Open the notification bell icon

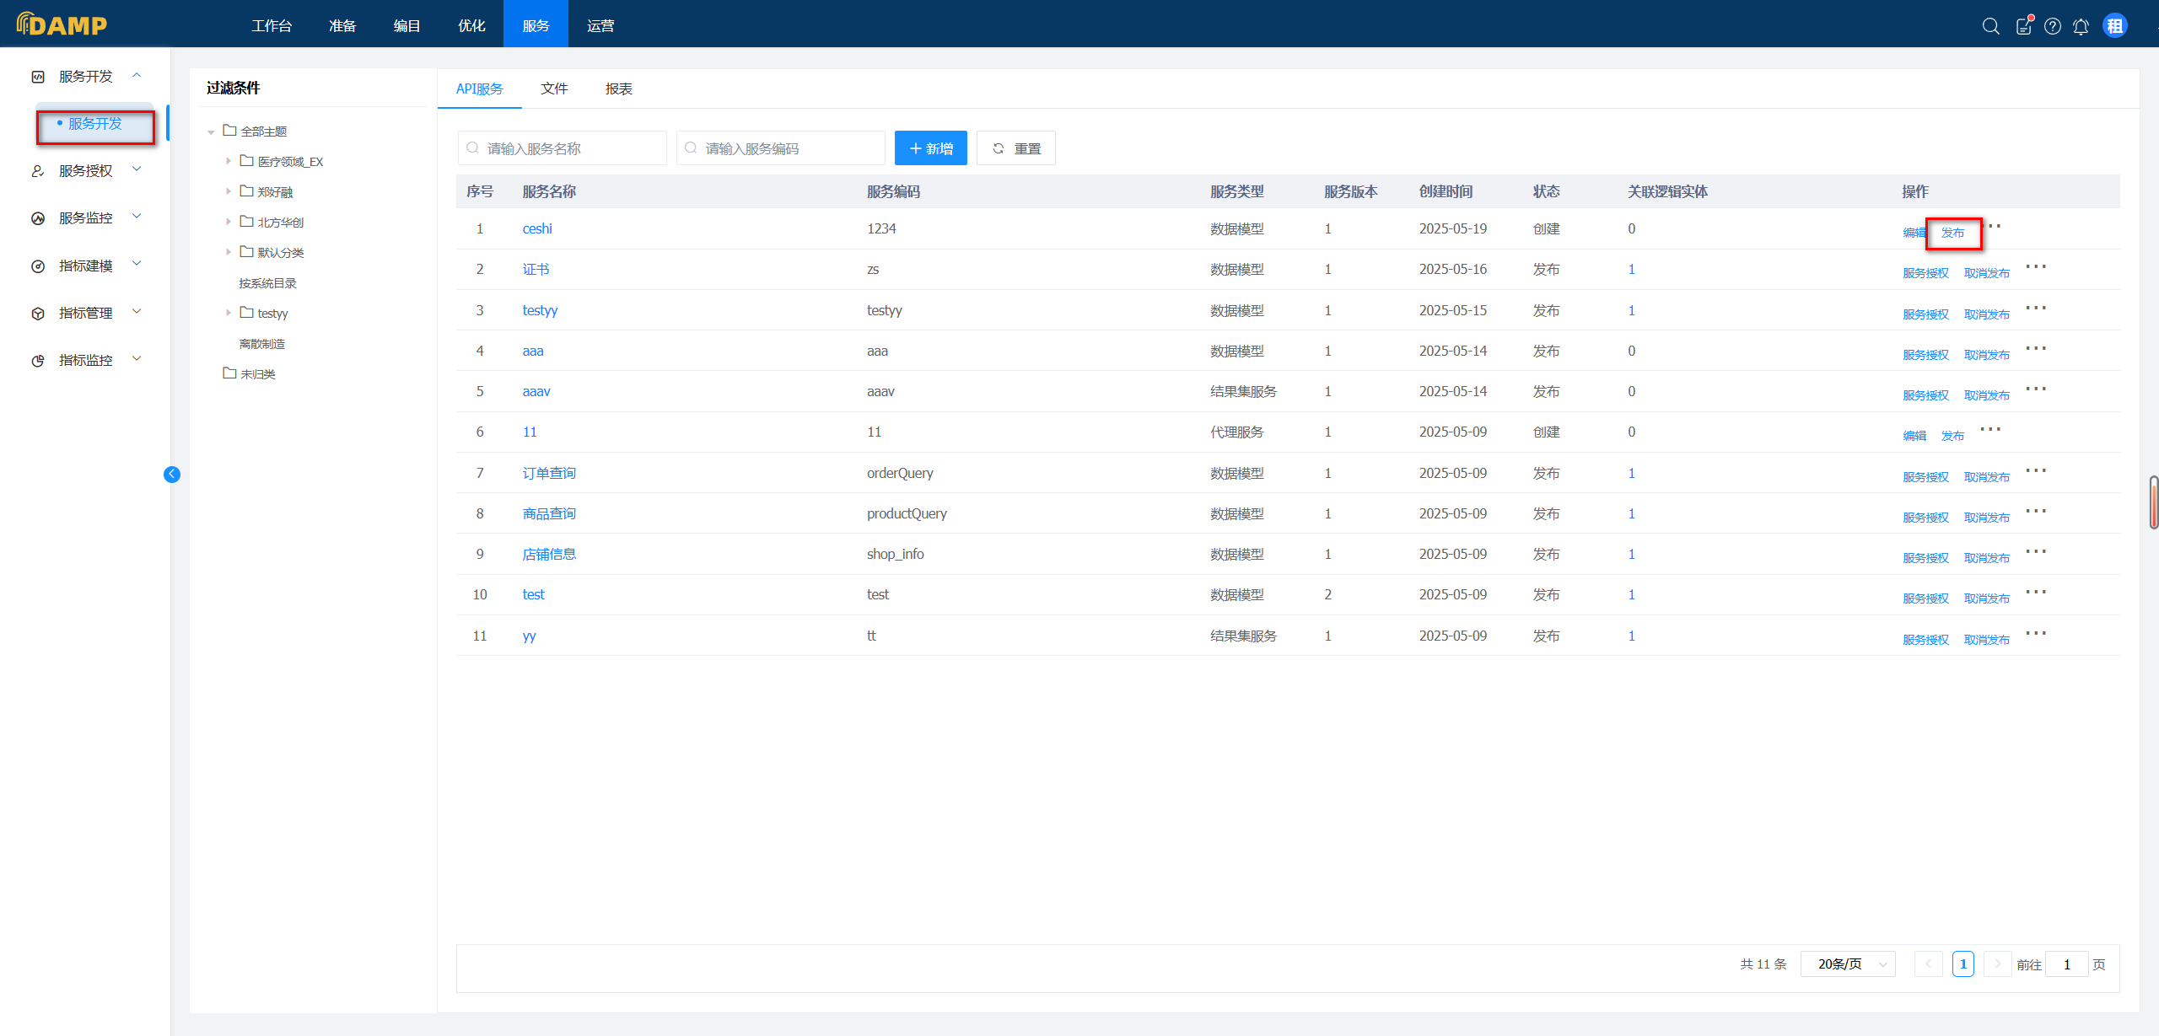(2081, 26)
